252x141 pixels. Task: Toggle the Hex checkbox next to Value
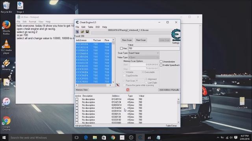coord(121,48)
